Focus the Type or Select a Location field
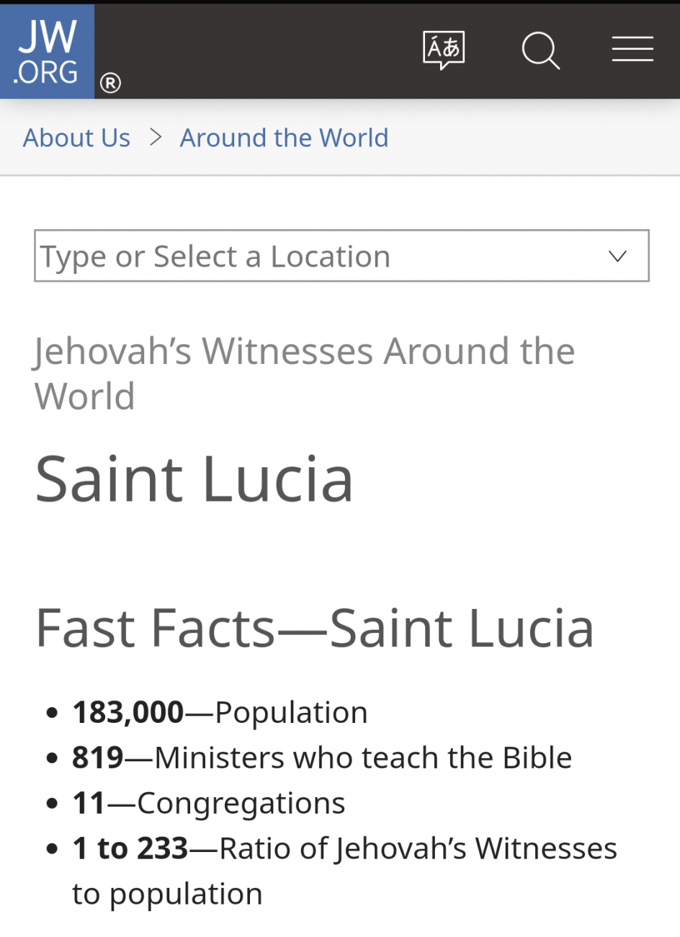 point(341,256)
